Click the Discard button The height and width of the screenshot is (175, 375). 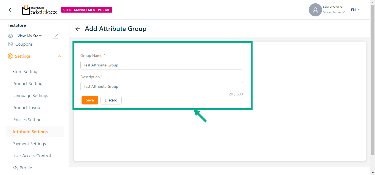click(111, 100)
